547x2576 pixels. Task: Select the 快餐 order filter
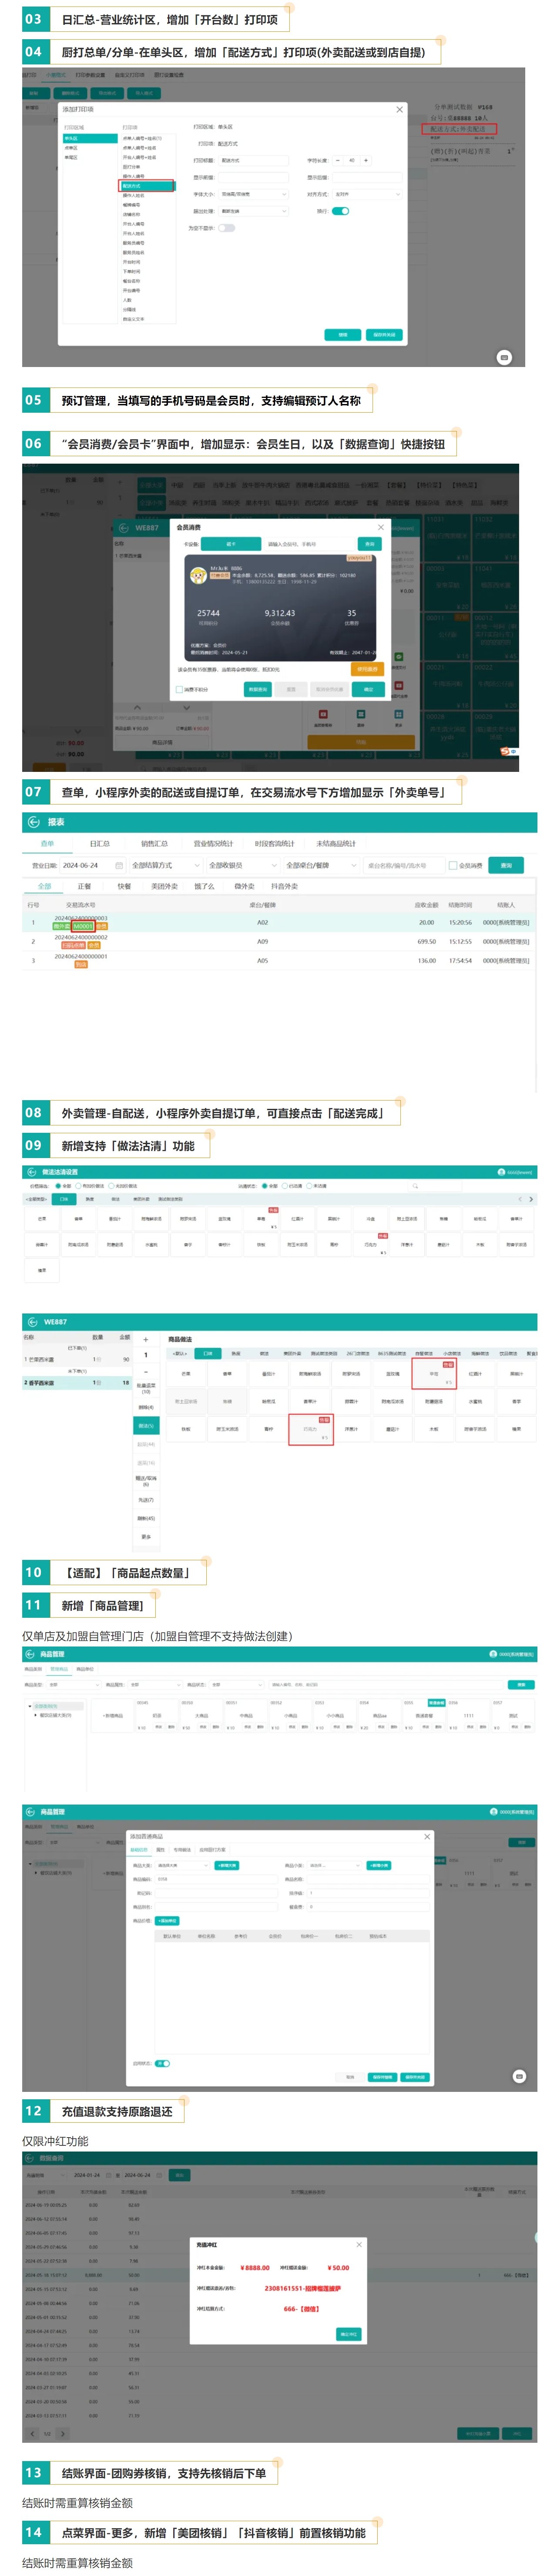[124, 886]
